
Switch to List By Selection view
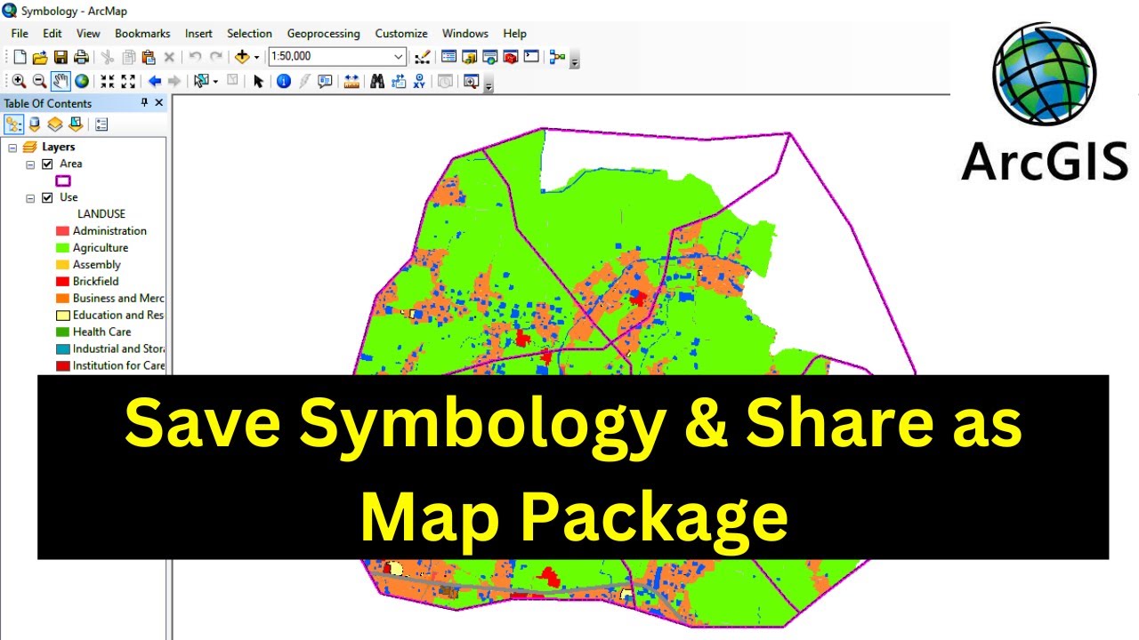coord(76,124)
